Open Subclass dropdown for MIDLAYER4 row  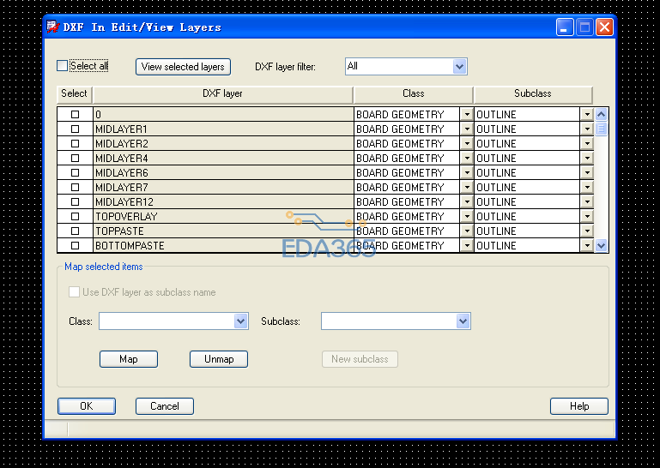pos(587,158)
